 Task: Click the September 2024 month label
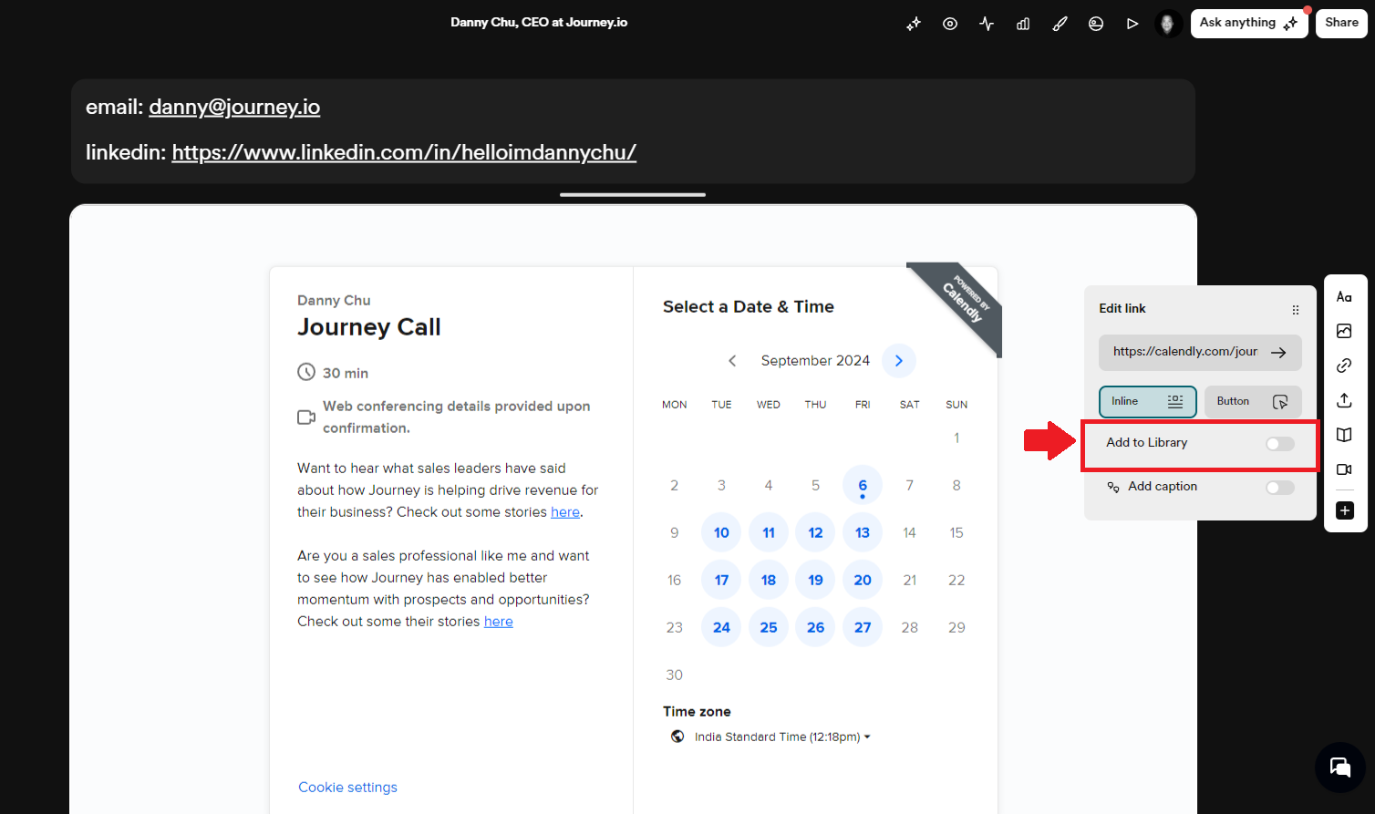tap(815, 361)
